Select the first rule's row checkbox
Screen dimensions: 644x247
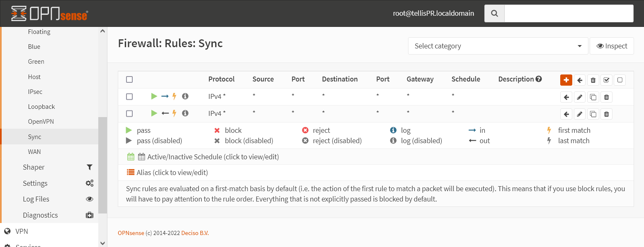(x=129, y=96)
